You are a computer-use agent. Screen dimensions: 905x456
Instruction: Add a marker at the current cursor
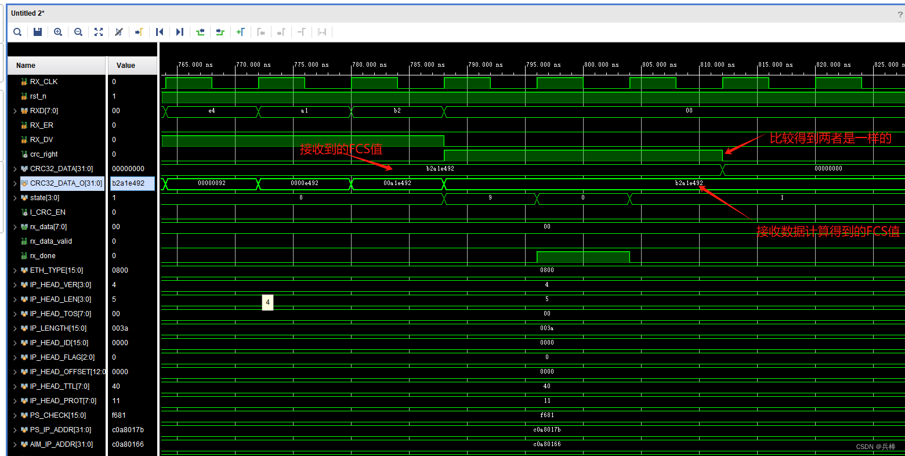click(241, 32)
